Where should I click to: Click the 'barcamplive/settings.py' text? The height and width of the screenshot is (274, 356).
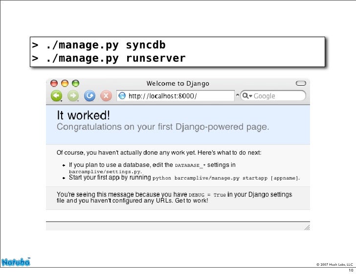pos(105,172)
